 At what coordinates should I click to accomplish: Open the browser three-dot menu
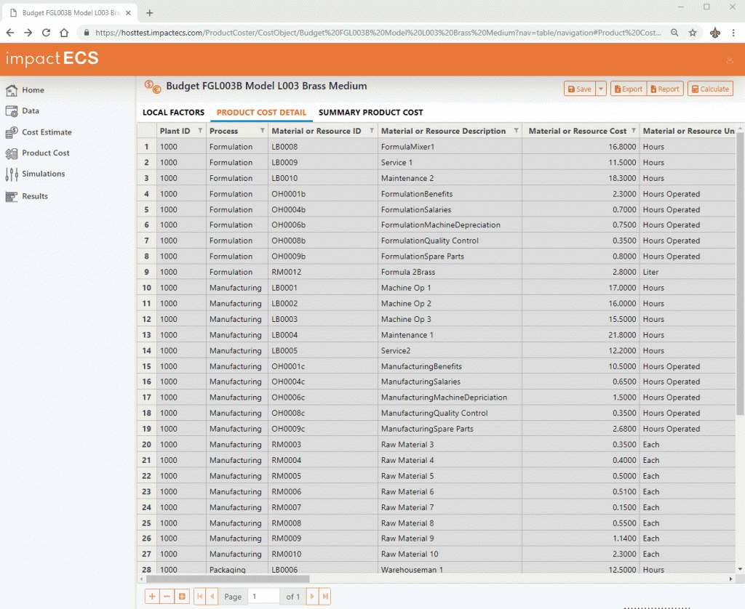pyautogui.click(x=733, y=33)
